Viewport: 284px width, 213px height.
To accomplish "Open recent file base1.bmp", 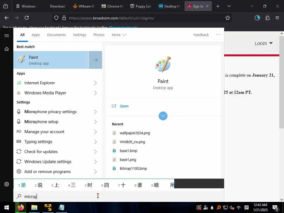I will 128,151.
